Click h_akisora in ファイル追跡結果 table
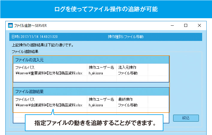The height and width of the screenshot is (135, 212). 96,105
